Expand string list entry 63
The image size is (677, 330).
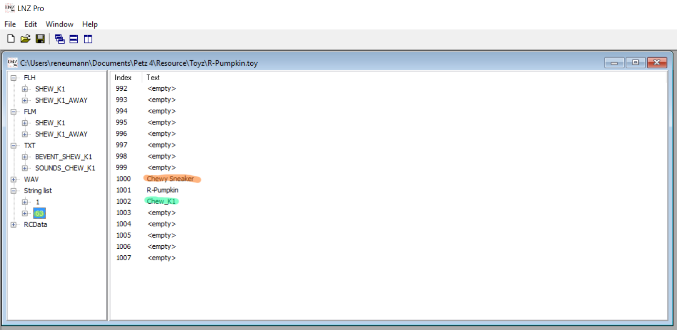click(25, 213)
